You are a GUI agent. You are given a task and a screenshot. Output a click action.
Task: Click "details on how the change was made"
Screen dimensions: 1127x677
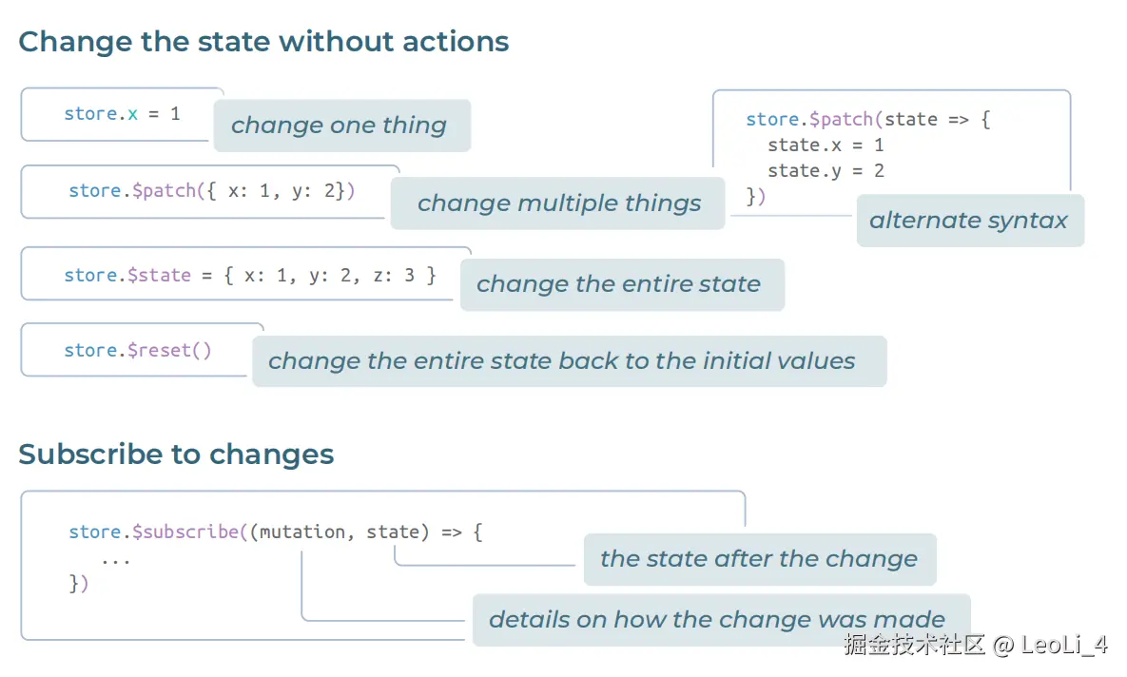coord(717,620)
